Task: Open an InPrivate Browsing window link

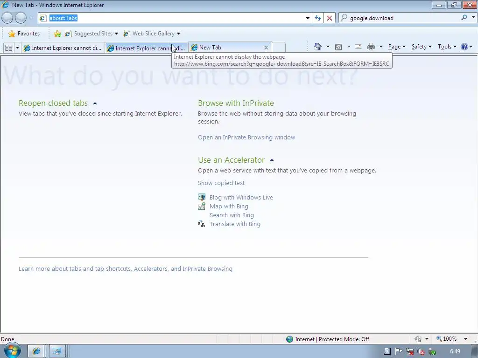Action: tap(246, 138)
